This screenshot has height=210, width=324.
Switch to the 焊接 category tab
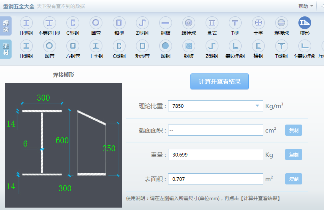6,26
